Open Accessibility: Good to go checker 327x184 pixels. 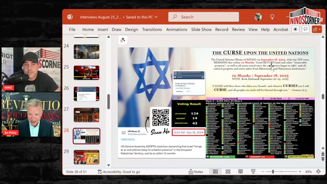(x=119, y=172)
